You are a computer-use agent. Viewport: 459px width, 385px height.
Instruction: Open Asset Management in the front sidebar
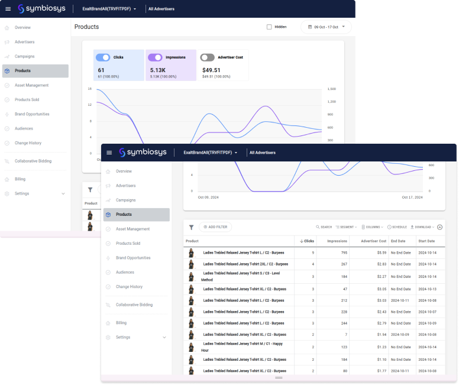132,229
